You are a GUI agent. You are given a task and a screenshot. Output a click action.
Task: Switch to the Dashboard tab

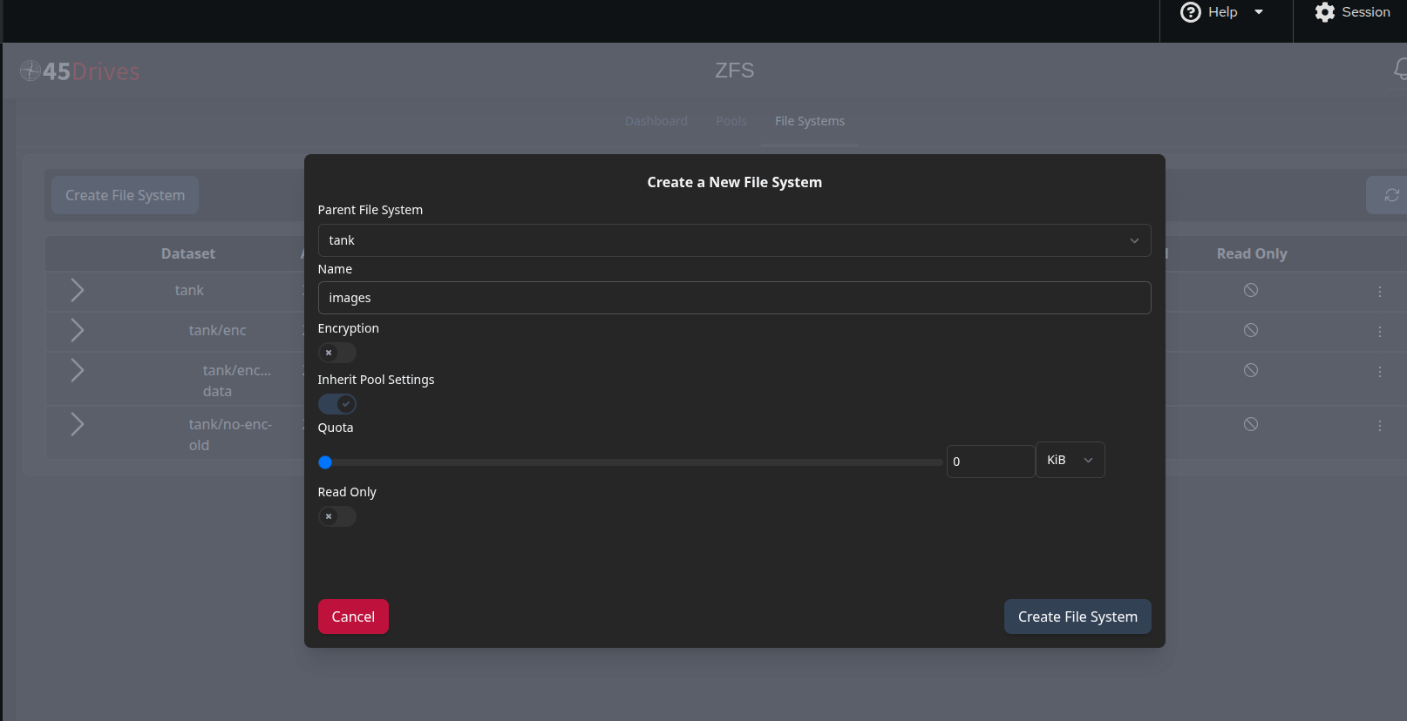656,121
